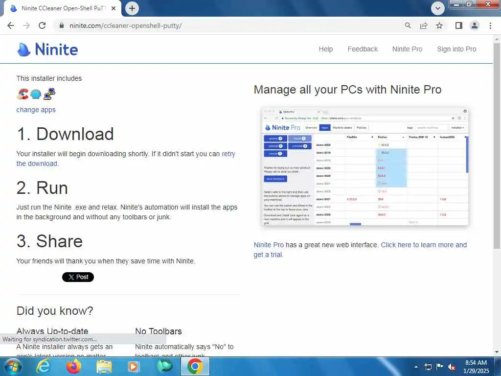Click the change apps link
Screen dimensions: 501x376
pyautogui.click(x=36, y=110)
